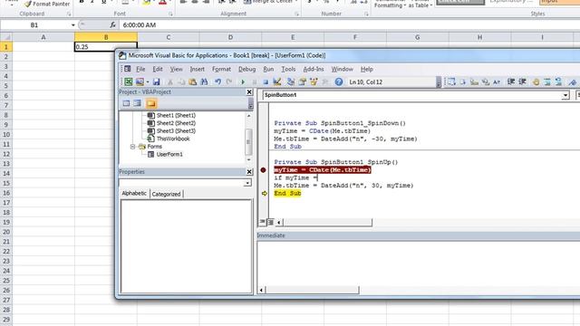Viewport: 580px width, 326px height.
Task: Open the Project panel toolbar options arrow
Action: 250,104
